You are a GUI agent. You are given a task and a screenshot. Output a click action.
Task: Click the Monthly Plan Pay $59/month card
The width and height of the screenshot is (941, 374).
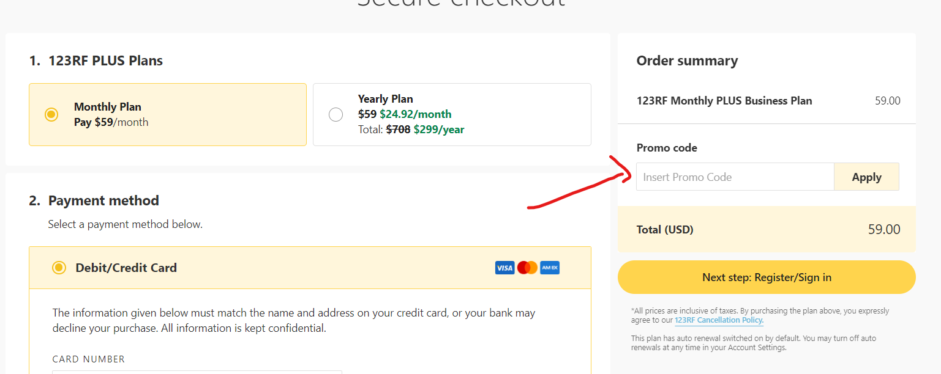(168, 114)
